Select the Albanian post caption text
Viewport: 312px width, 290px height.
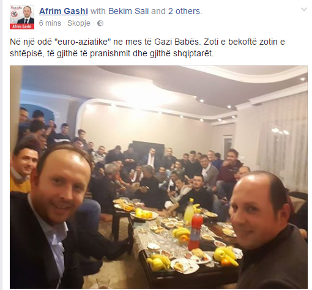147,48
